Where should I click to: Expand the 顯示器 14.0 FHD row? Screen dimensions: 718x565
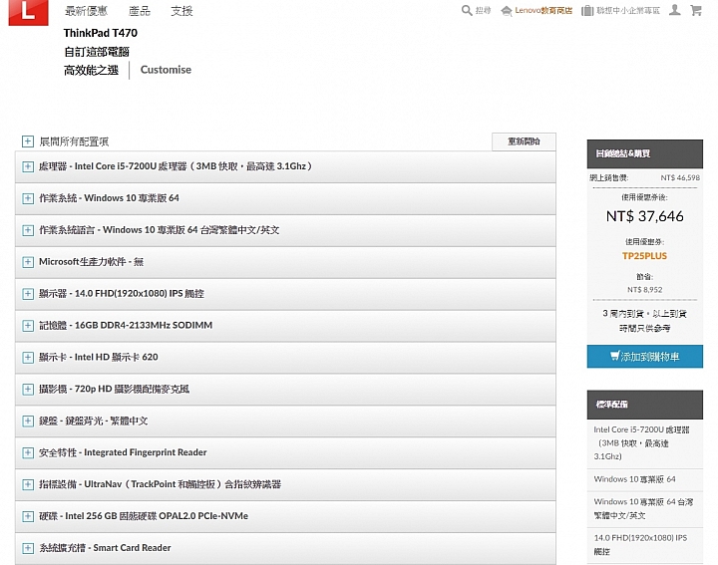(285, 294)
